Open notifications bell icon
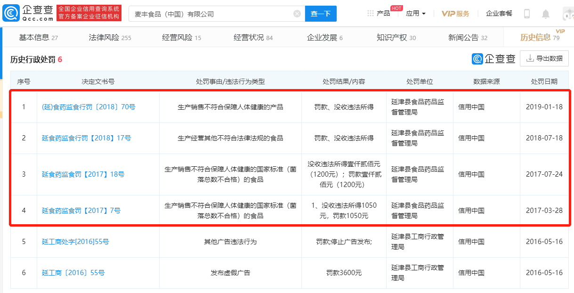574x293 pixels. [x=546, y=14]
